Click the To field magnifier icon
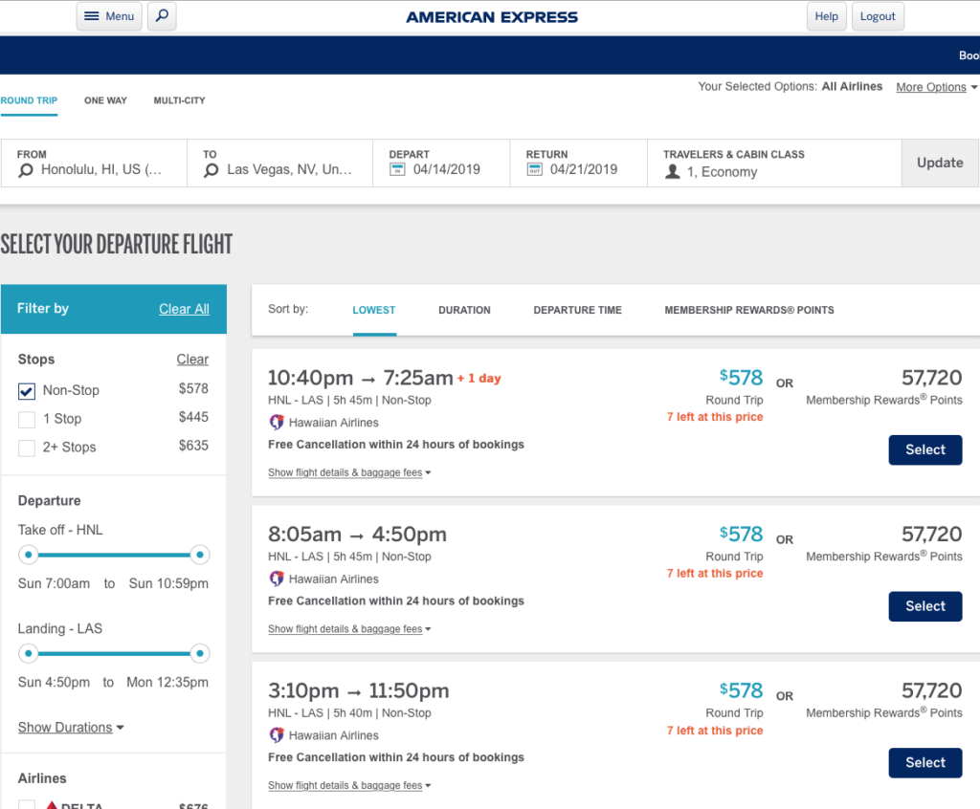Viewport: 980px width, 809px height. [x=212, y=170]
